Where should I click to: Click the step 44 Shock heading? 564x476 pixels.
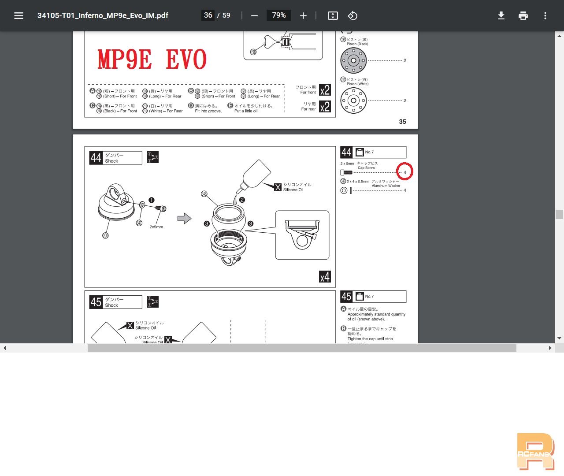pos(116,158)
